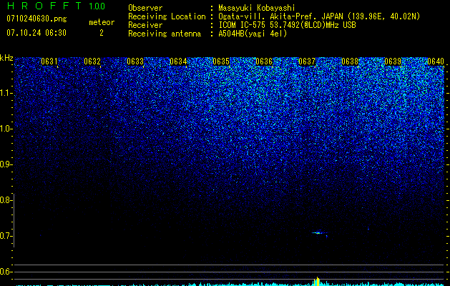Click the 0.7 kHz frequency axis label
Image resolution: width=450 pixels, height=286 pixels.
click(x=6, y=236)
